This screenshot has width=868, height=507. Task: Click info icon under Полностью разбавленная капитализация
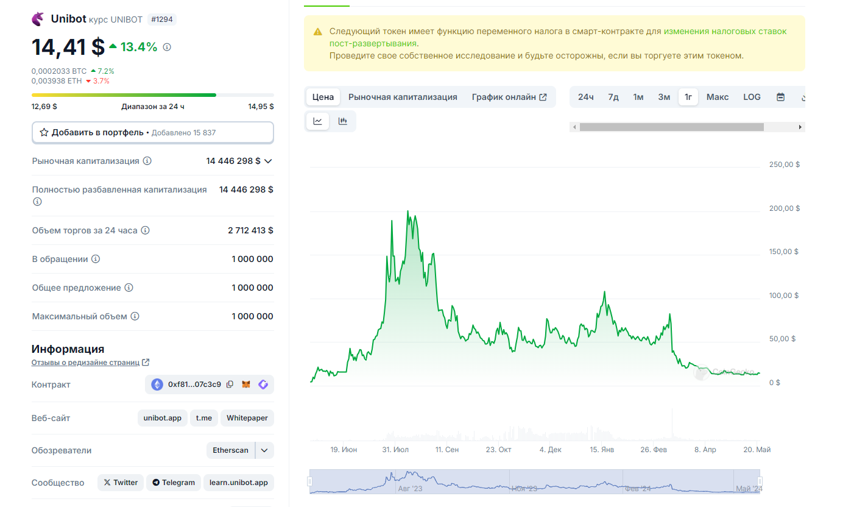[37, 202]
